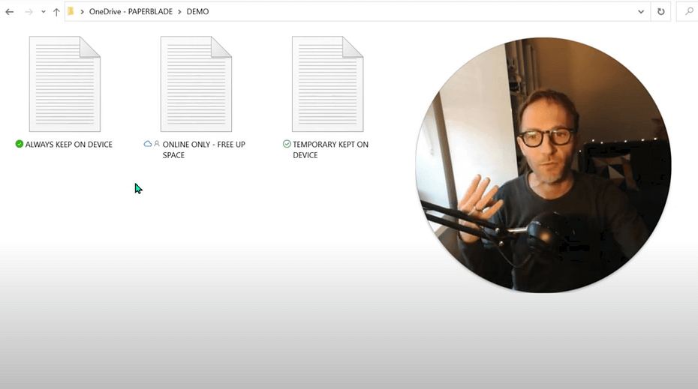Image resolution: width=698 pixels, height=389 pixels.
Task: Go up one folder level
Action: 56,12
